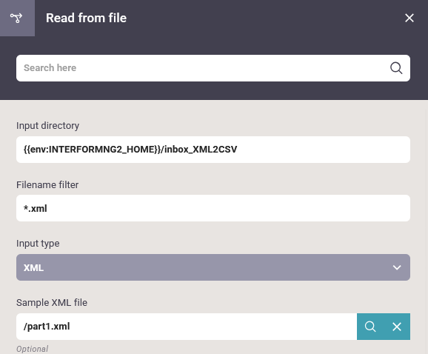Click the Optional hint text
This screenshot has width=428, height=354.
(x=32, y=349)
